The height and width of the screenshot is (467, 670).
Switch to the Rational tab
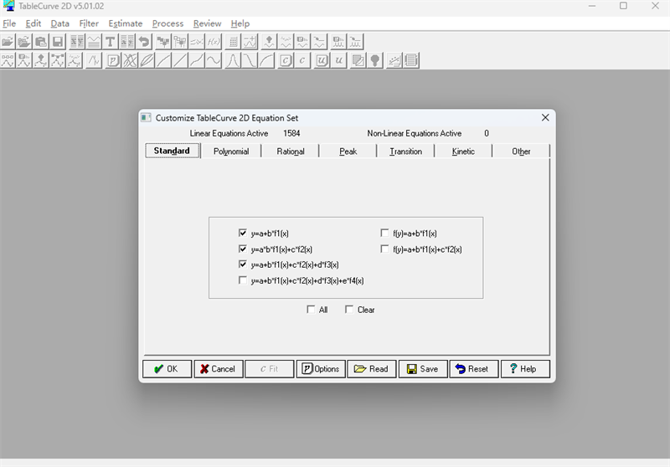291,151
